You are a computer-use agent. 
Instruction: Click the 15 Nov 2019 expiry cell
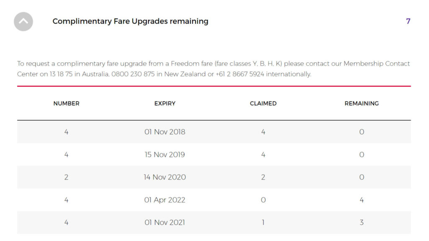pyautogui.click(x=165, y=155)
